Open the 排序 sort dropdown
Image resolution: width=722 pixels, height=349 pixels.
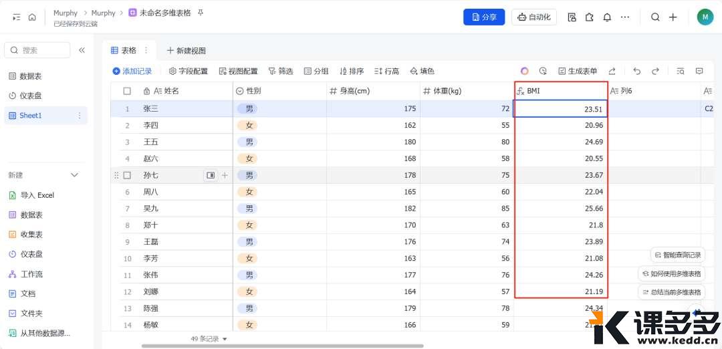(x=352, y=71)
